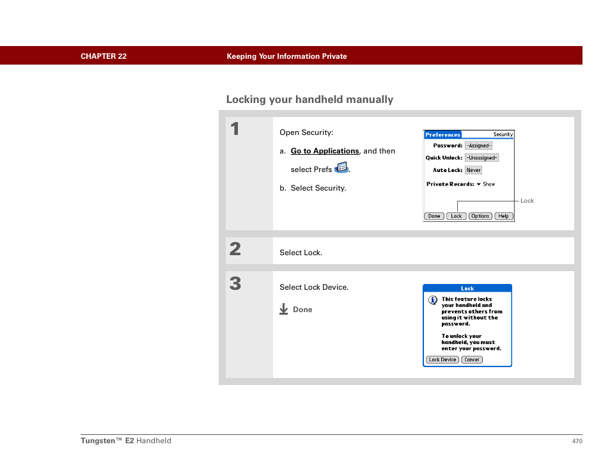The width and height of the screenshot is (610, 472).
Task: Select the Quick Unlock -Unassigned- field
Action: pos(482,157)
